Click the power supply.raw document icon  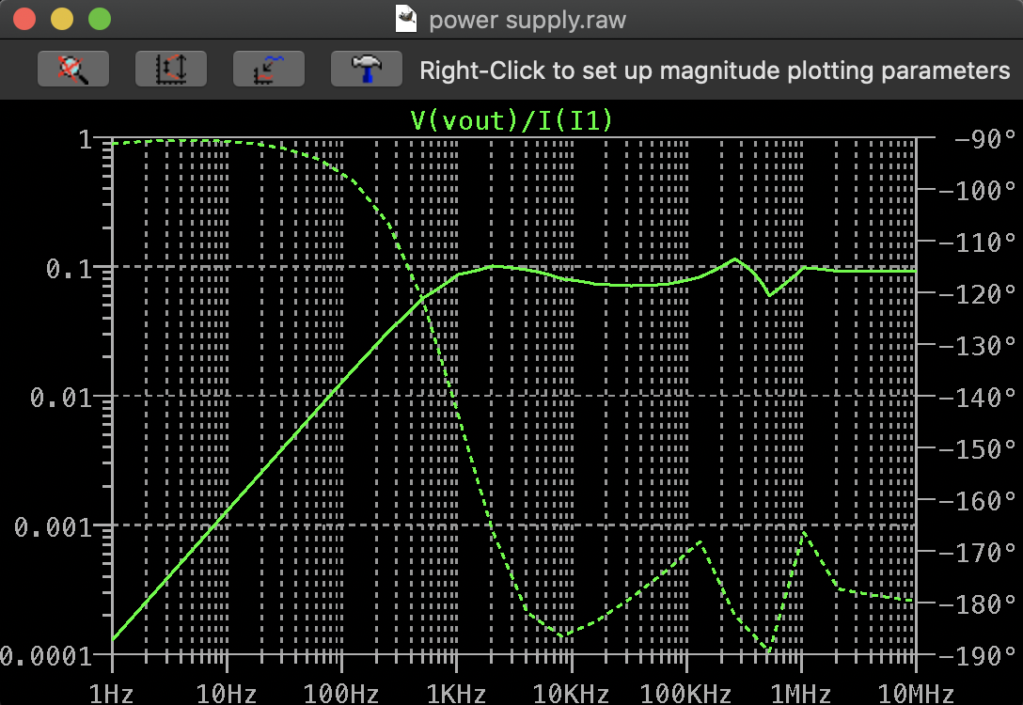(x=407, y=20)
